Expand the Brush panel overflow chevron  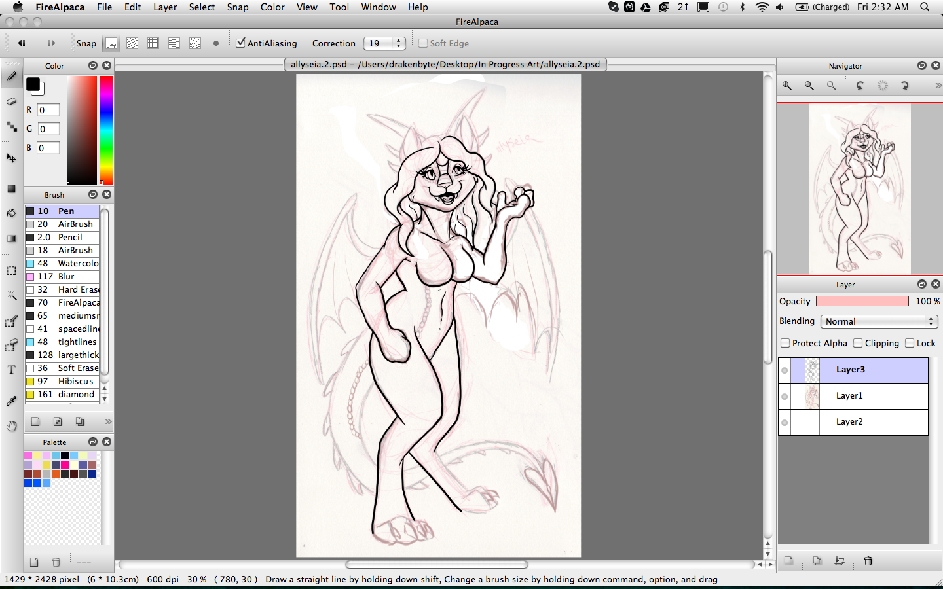pos(108,421)
